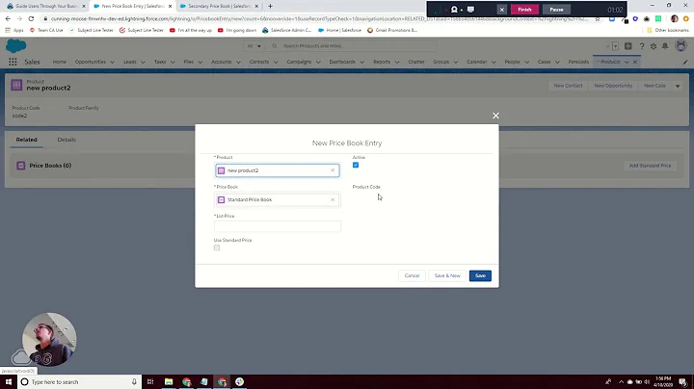The width and height of the screenshot is (694, 389).
Task: Open the Setup gear icon
Action: (x=654, y=46)
